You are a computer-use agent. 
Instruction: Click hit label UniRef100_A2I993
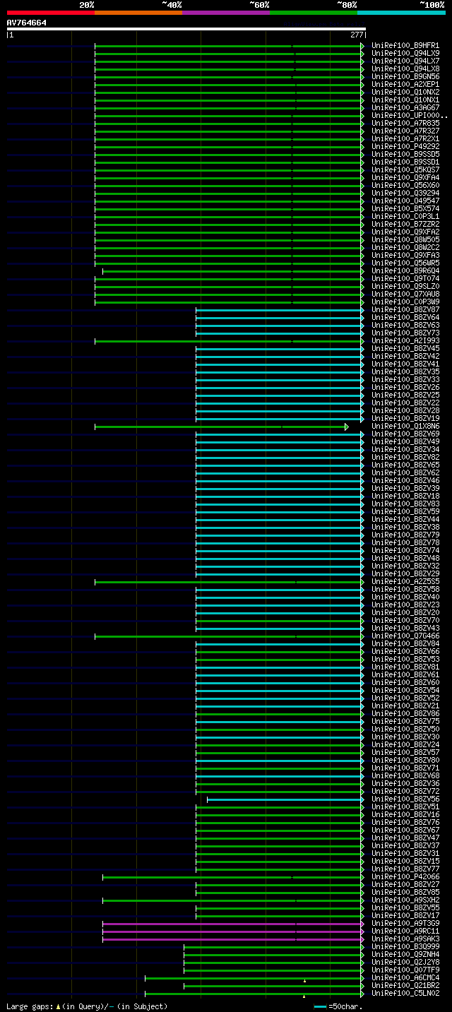click(x=405, y=341)
